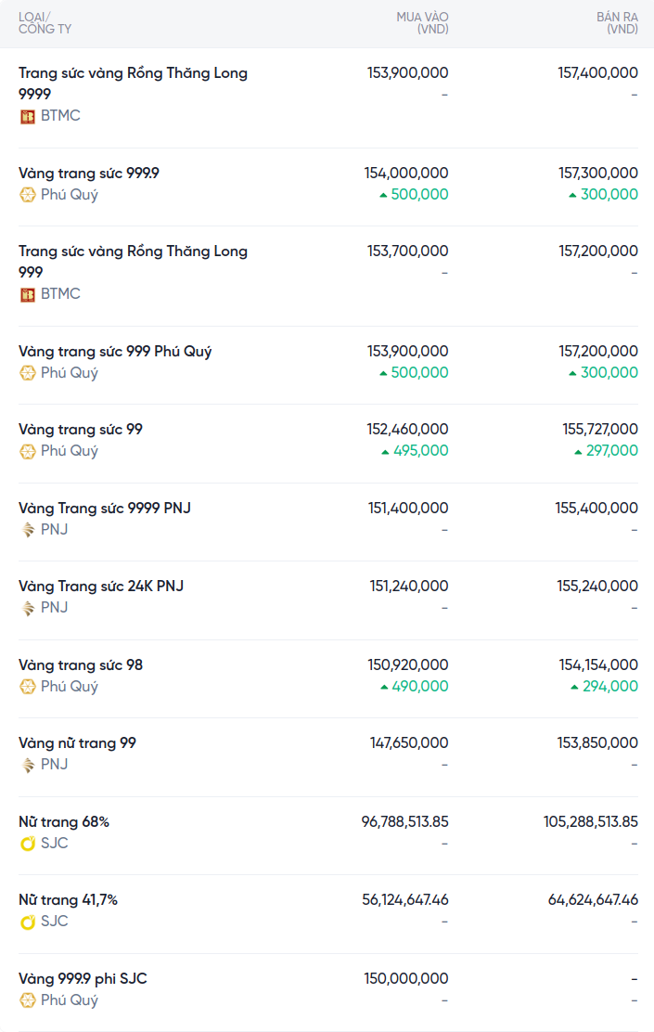The height and width of the screenshot is (1032, 654).
Task: Click Phú Quý logo under Vàng 999.9 phi SJC
Action: coord(28,1000)
